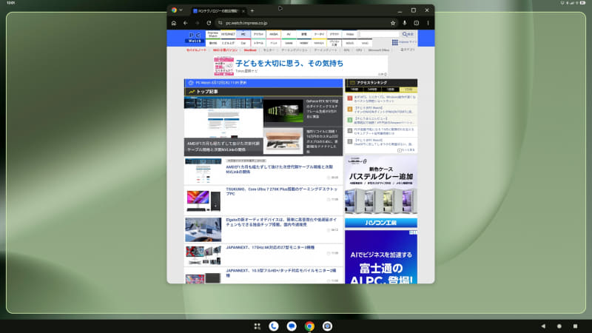
Task: Open the tab switcher square icon
Action: click(416, 23)
